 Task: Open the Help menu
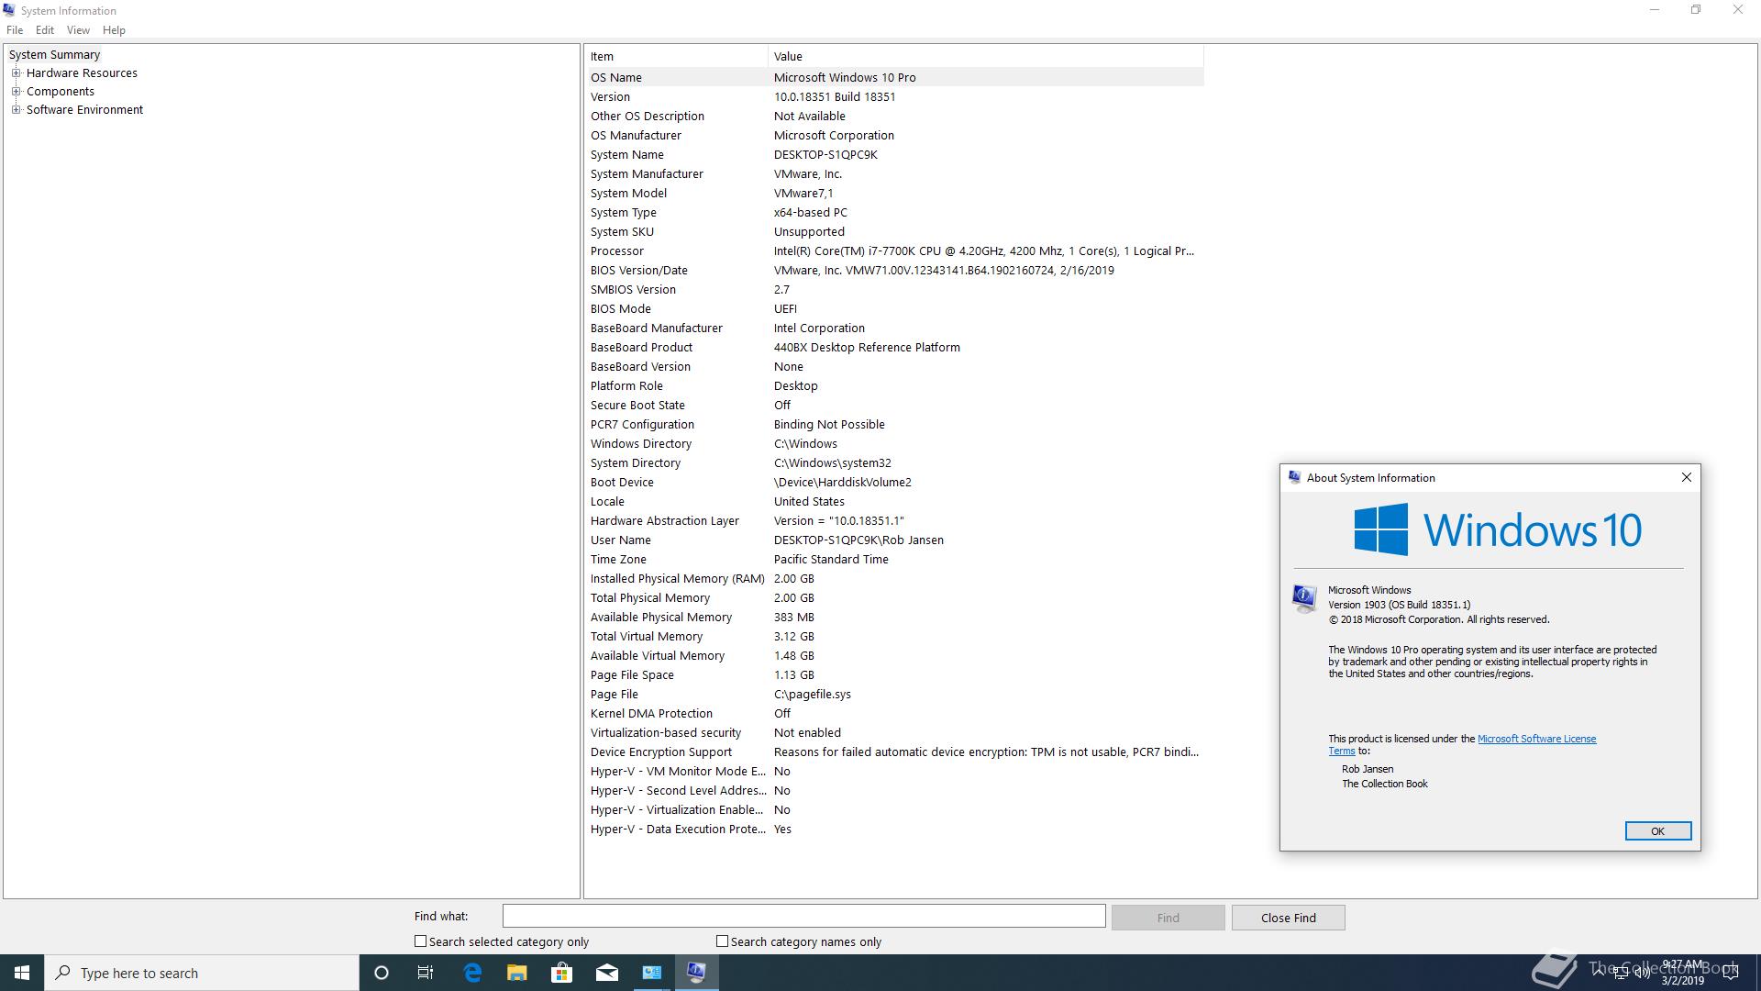coord(114,30)
